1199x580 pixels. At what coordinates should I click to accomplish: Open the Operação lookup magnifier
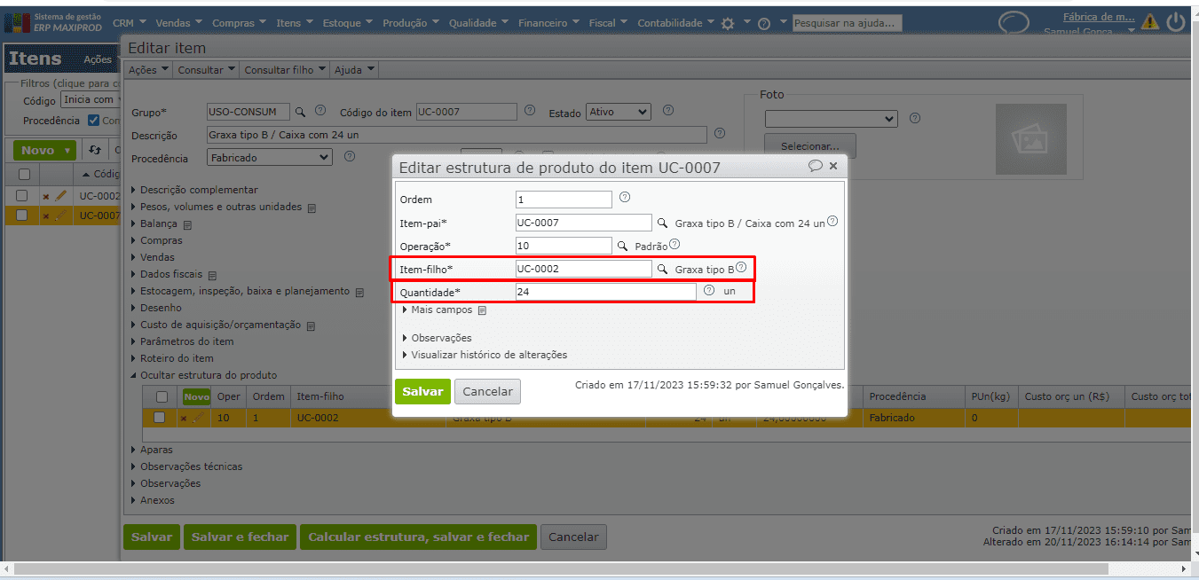622,247
